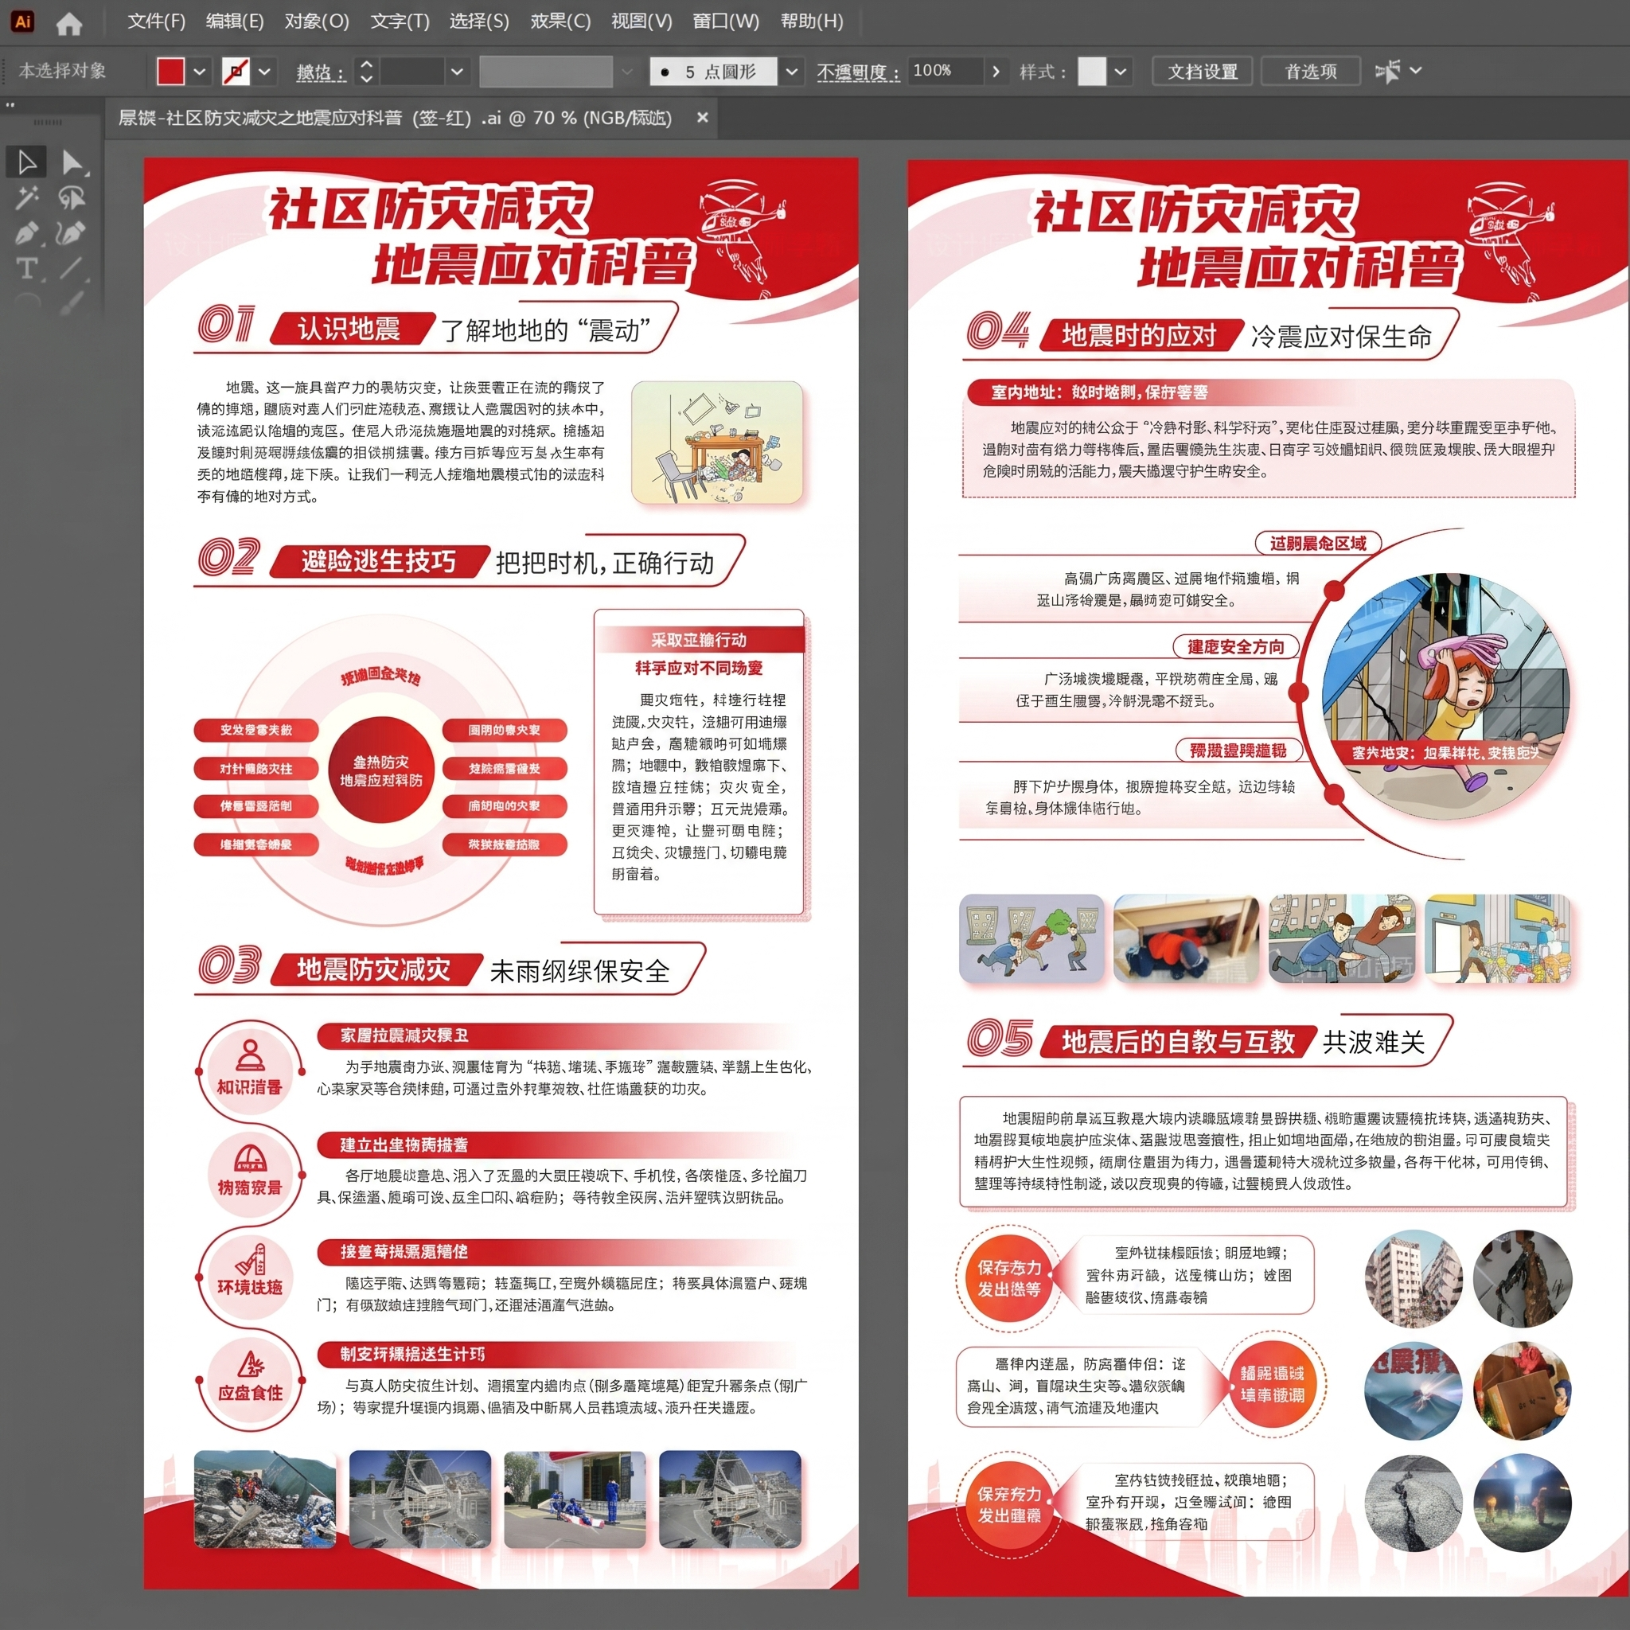Select the Lasso tool

pos(72,198)
